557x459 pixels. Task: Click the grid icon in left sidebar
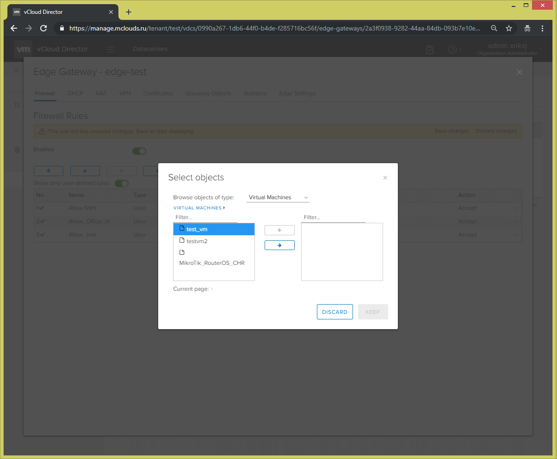pos(18,105)
